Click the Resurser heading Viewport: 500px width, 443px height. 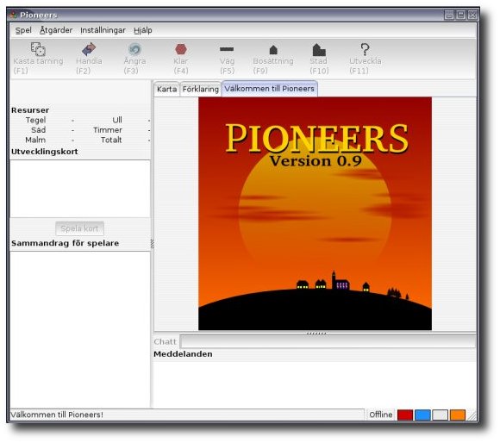30,110
